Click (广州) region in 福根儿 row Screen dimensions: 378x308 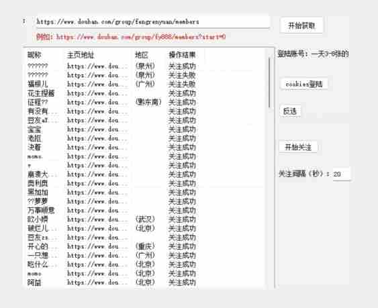tap(145, 84)
